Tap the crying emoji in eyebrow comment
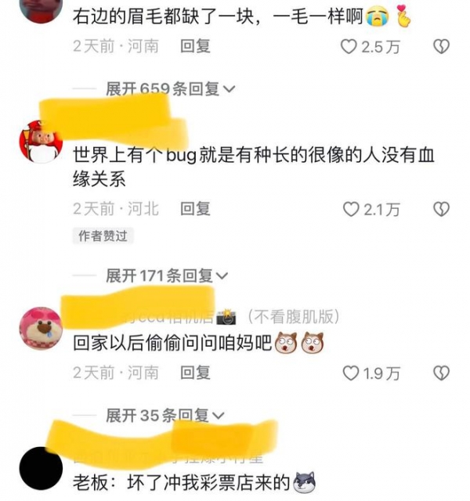The height and width of the screenshot is (501, 470). coord(378,16)
